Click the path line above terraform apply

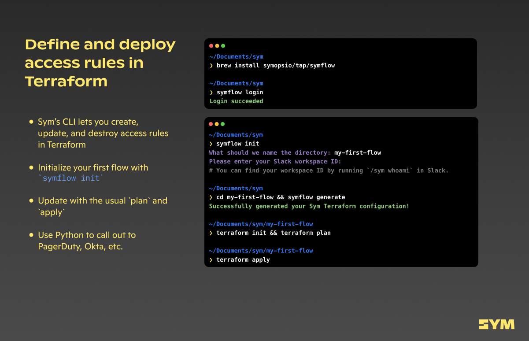pyautogui.click(x=261, y=251)
